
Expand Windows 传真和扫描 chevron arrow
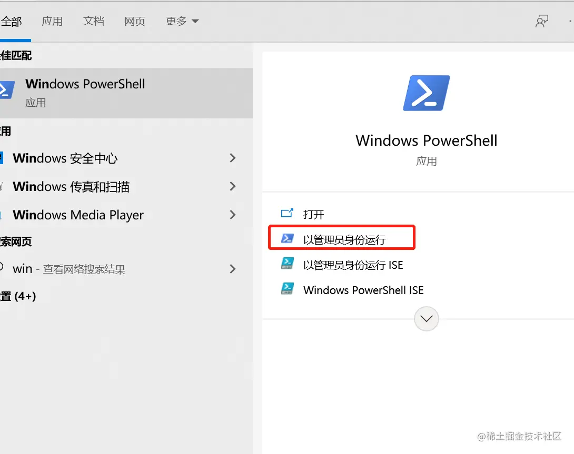pos(232,186)
